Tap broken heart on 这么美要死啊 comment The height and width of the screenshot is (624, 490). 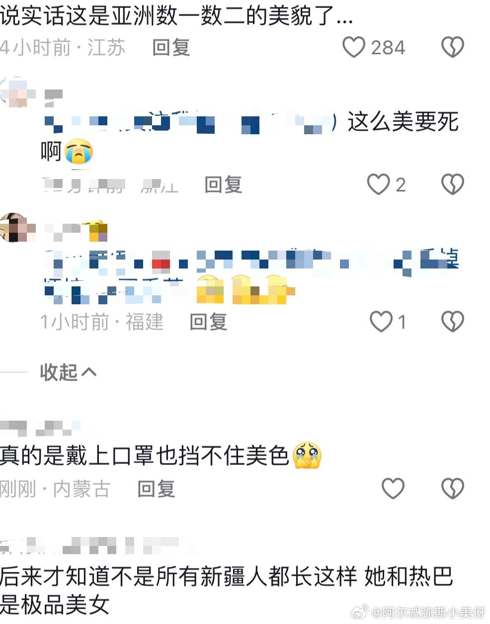tap(452, 184)
